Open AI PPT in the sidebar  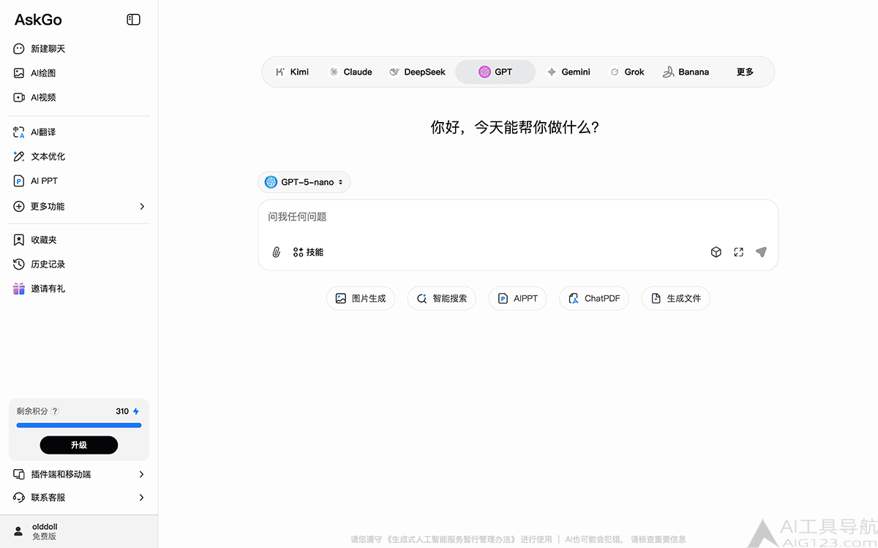tap(78, 180)
